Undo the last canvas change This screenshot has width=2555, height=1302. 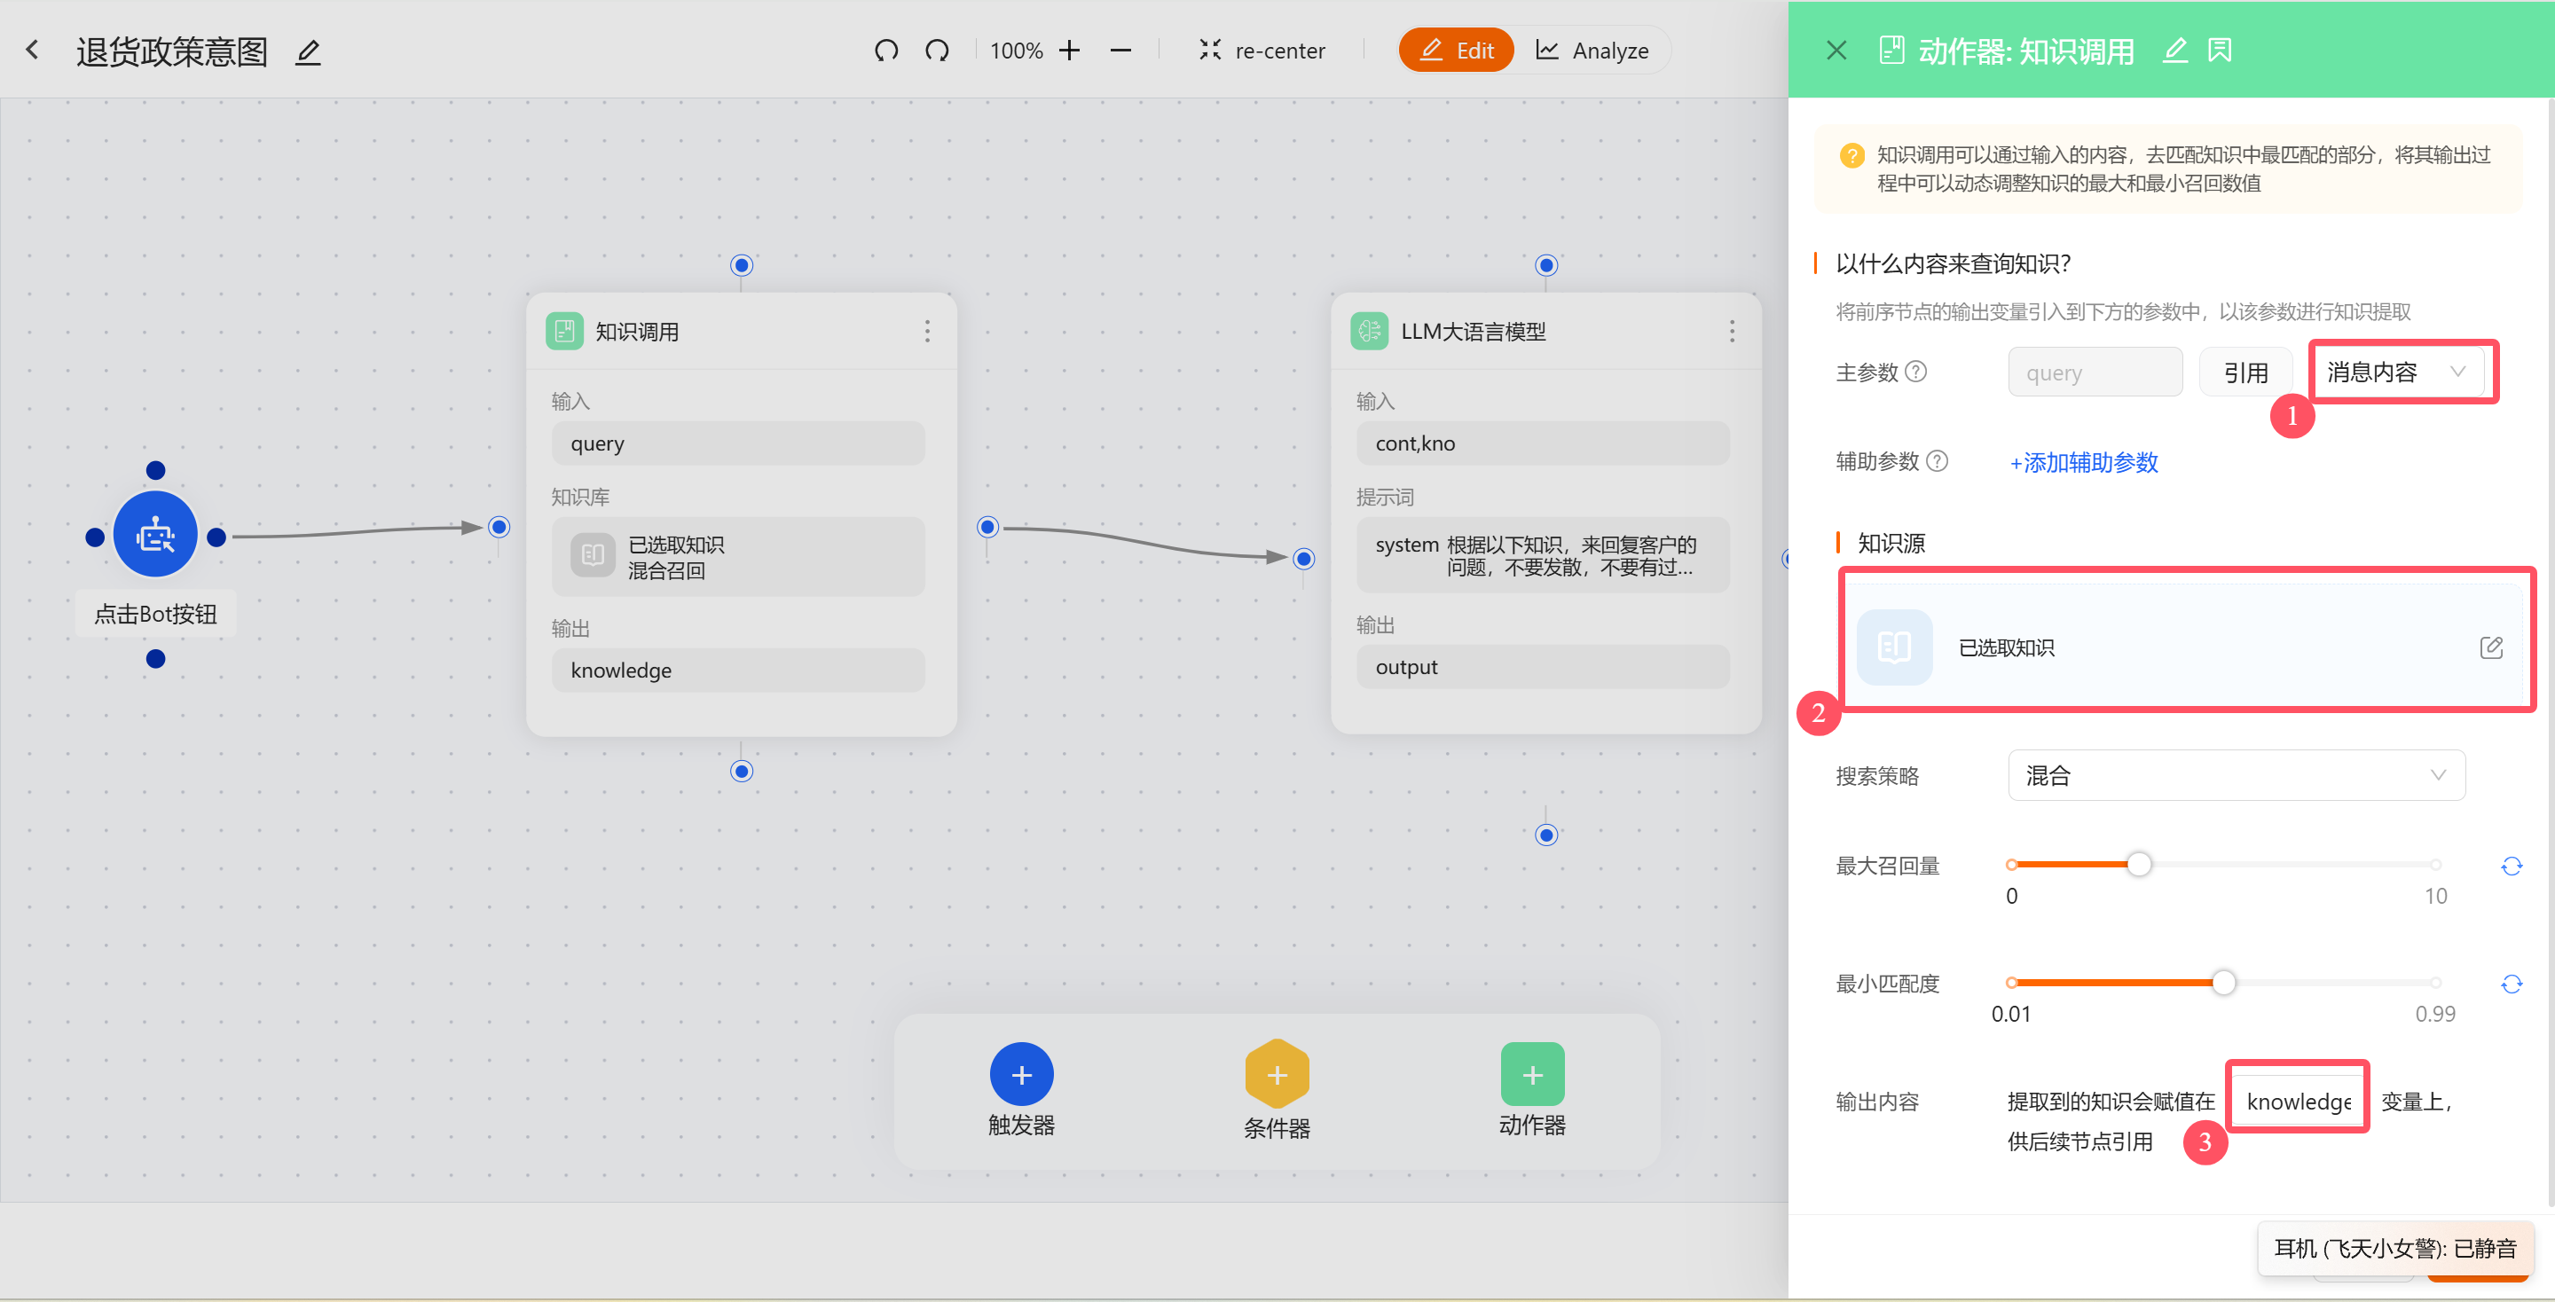point(885,50)
